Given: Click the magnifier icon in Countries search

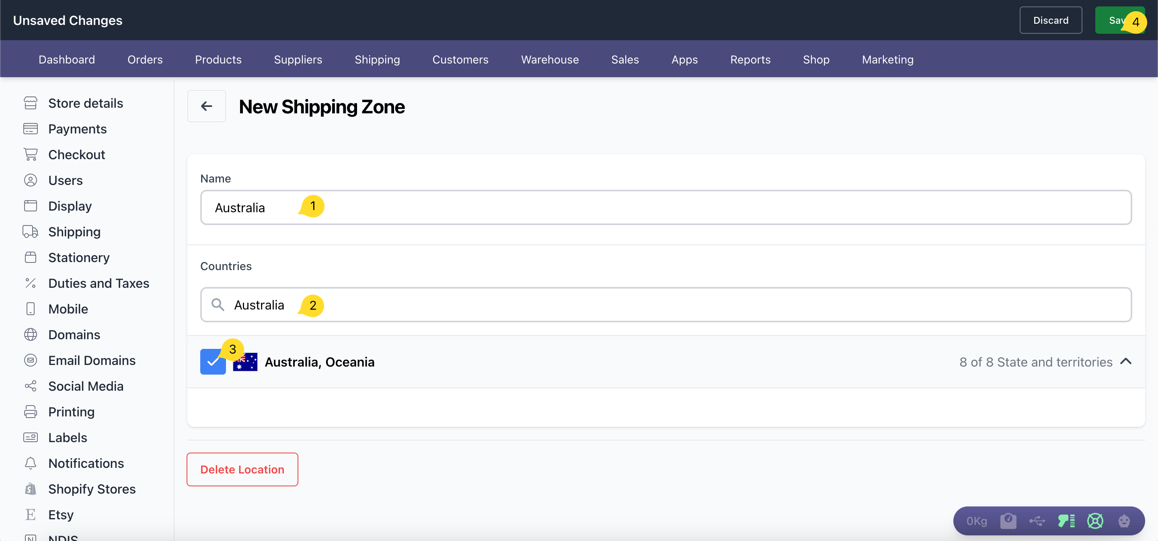Looking at the screenshot, I should (x=218, y=305).
